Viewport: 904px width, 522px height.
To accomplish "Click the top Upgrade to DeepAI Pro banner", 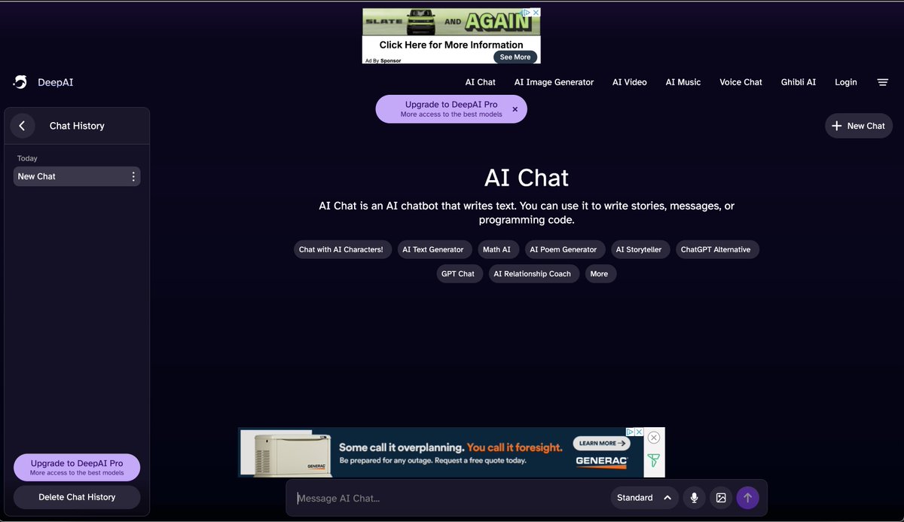I will [x=451, y=109].
